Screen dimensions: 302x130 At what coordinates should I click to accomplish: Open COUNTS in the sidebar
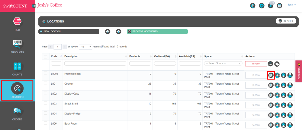click(17, 69)
